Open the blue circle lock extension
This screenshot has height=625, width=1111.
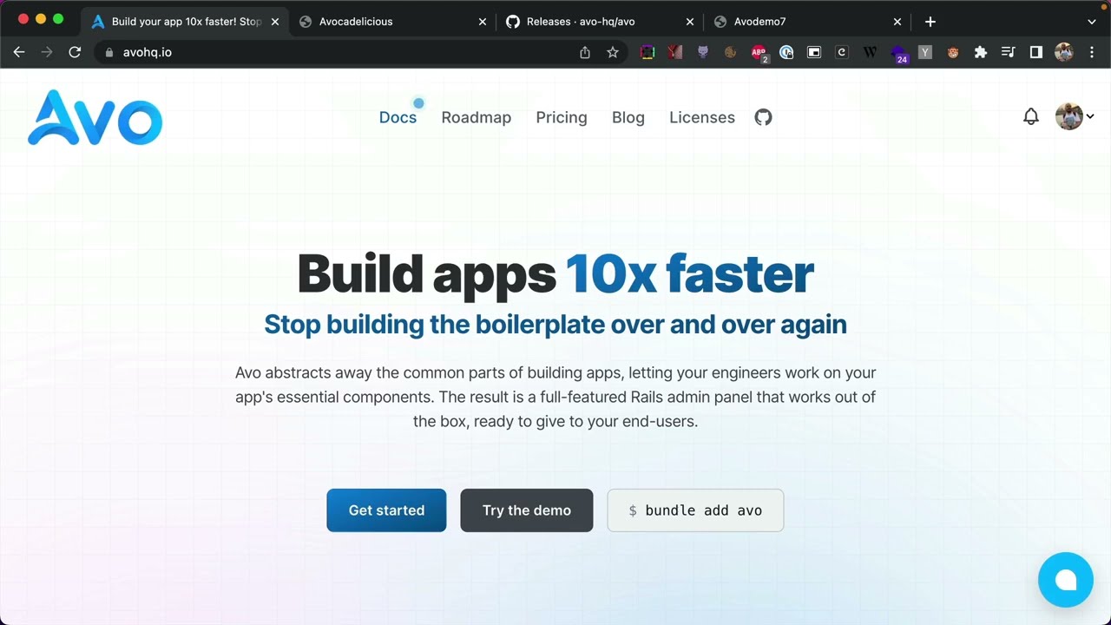click(786, 52)
